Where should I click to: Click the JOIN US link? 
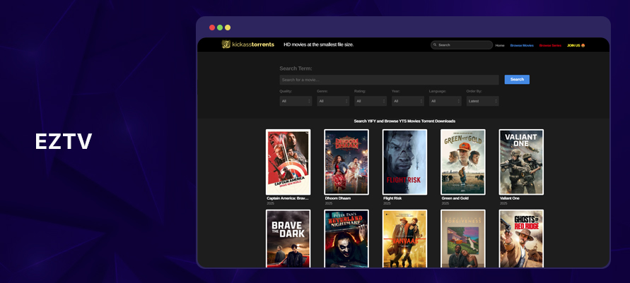pos(576,45)
